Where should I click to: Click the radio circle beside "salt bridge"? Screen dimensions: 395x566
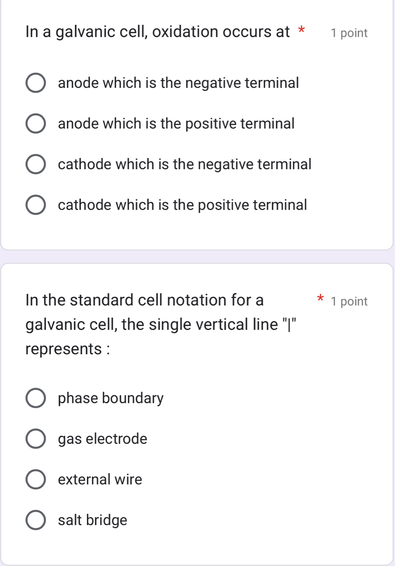point(36,520)
